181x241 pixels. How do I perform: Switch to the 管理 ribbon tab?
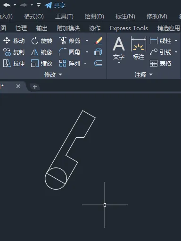pyautogui.click(x=21, y=28)
